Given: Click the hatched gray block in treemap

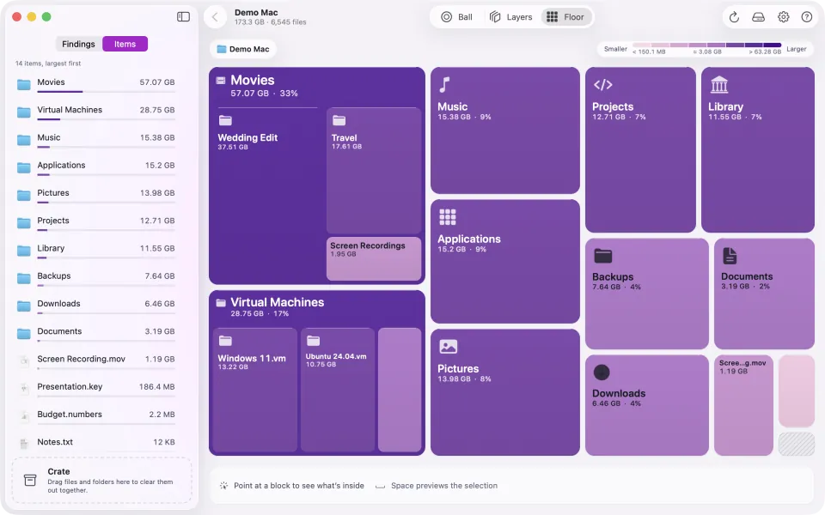Looking at the screenshot, I should (796, 444).
